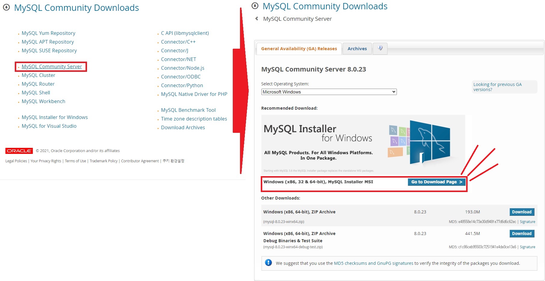Image resolution: width=545 pixels, height=281 pixels.
Task: Select the file name (mysql-8.0.23-winx64-debug-test.zip)
Action: [x=293, y=247]
